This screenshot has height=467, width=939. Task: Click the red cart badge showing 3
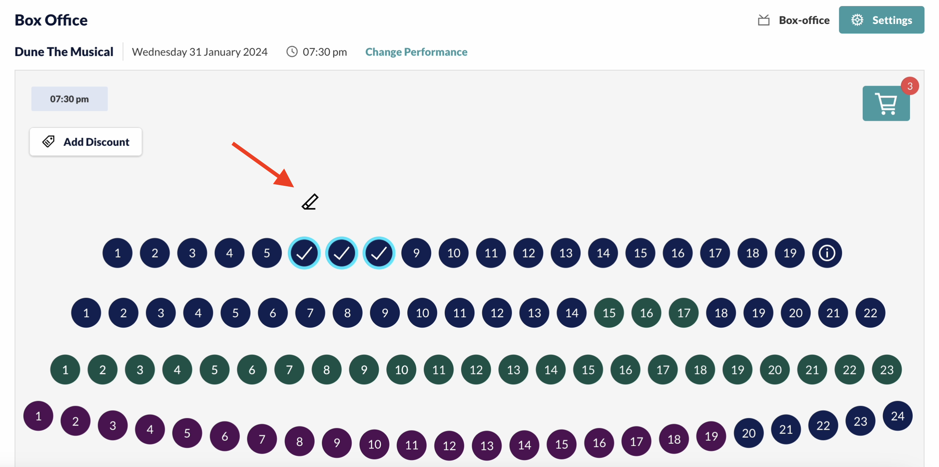[910, 86]
